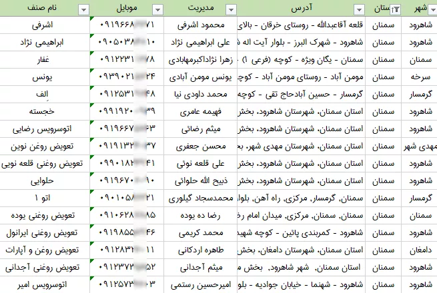Select the نام صنف header cell
Viewport: 437px width, 293px height.
[45, 8]
